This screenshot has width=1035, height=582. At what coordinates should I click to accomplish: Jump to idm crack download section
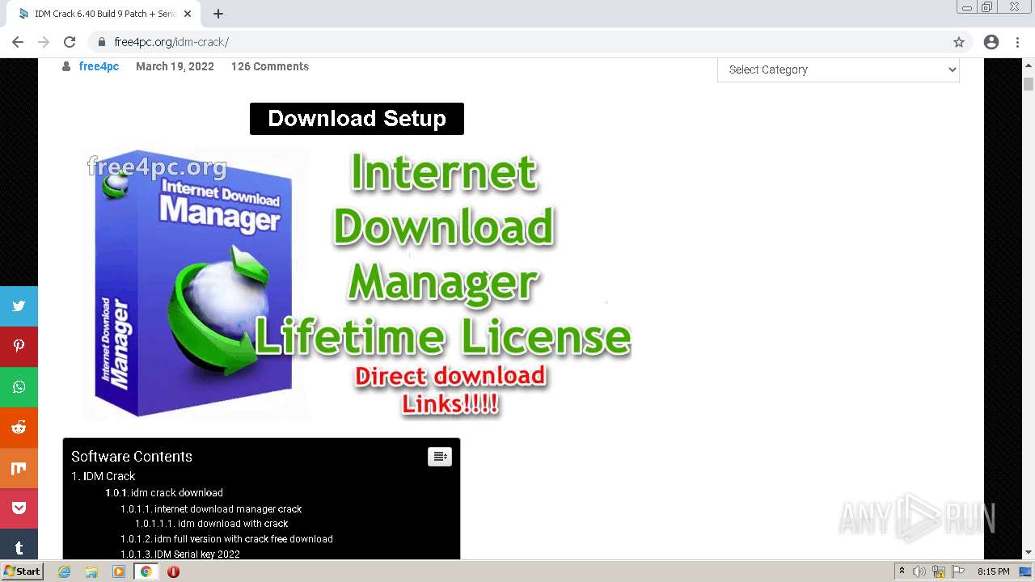(x=164, y=492)
